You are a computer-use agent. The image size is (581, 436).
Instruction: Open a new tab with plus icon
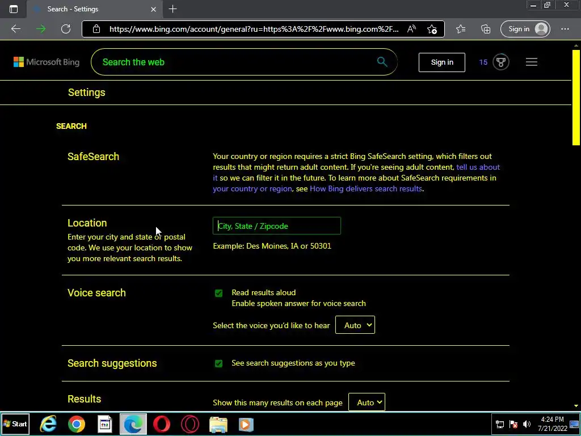tap(172, 9)
